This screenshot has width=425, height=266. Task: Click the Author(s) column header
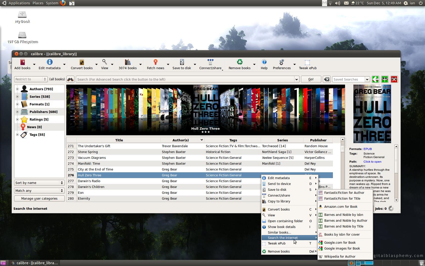pos(183,140)
